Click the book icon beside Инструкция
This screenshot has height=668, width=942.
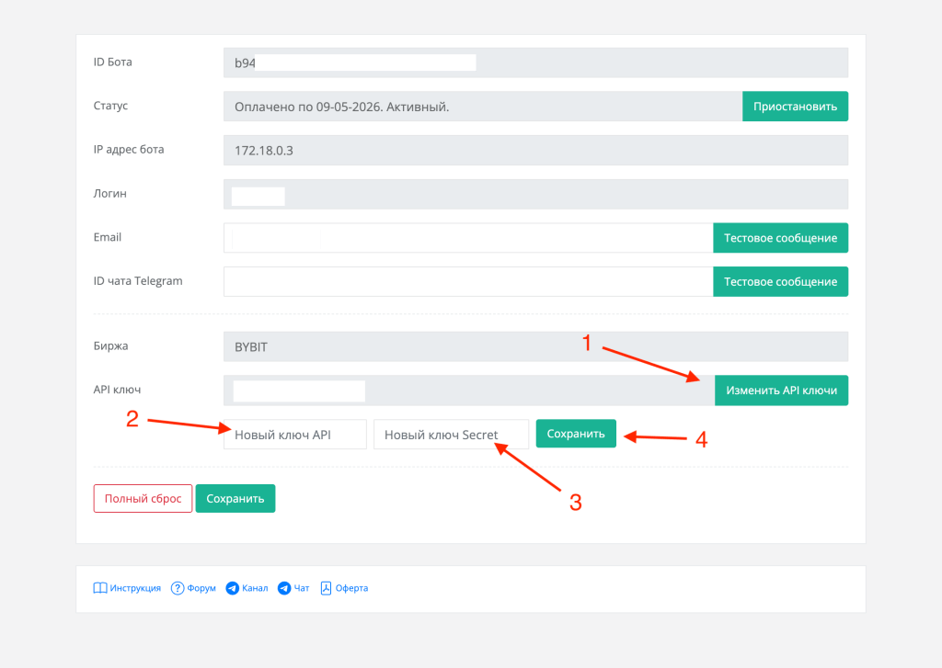(x=100, y=588)
